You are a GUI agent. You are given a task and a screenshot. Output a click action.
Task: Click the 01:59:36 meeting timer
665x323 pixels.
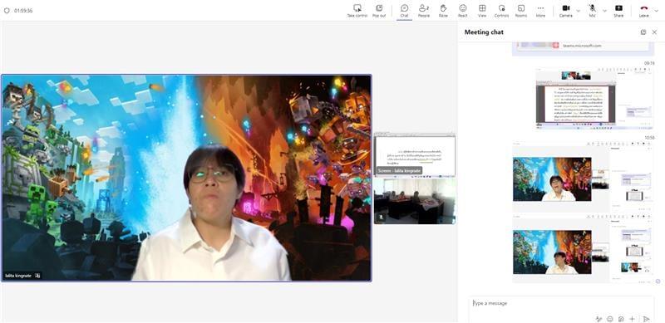pyautogui.click(x=23, y=11)
